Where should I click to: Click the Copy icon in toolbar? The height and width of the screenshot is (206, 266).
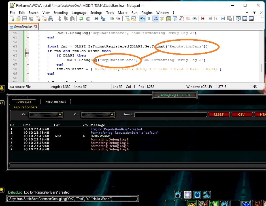[66, 19]
